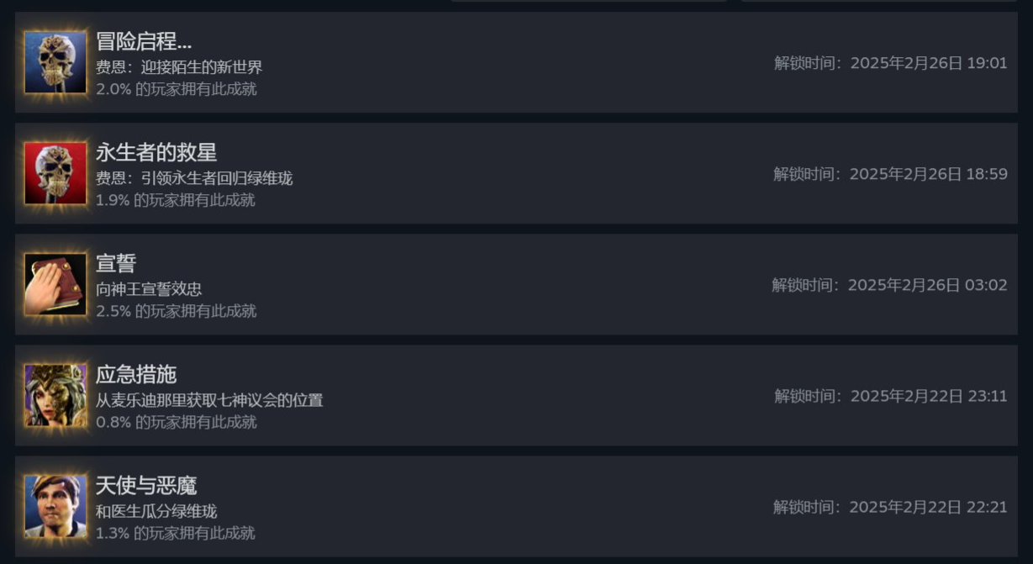Screen dimensions: 1033x564
Task: Click description 从麦乐迪那里获取七神议会的位置
Action: (x=209, y=400)
